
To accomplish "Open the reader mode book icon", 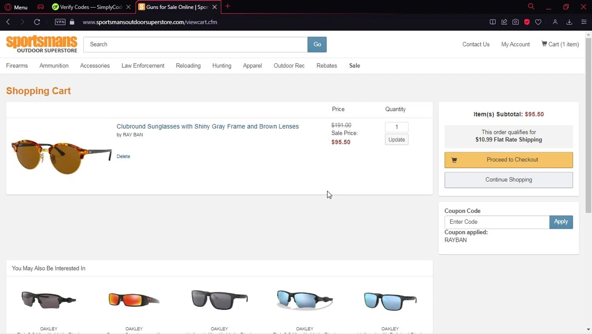I will point(493,22).
